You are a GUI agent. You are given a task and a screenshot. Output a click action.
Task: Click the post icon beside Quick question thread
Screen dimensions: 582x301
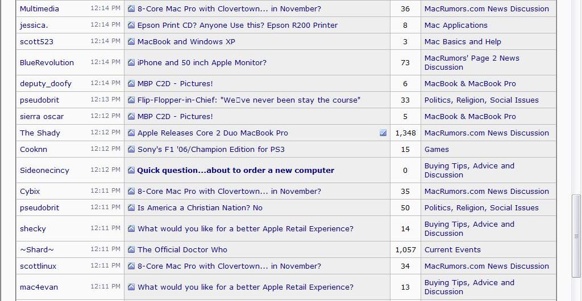click(131, 170)
